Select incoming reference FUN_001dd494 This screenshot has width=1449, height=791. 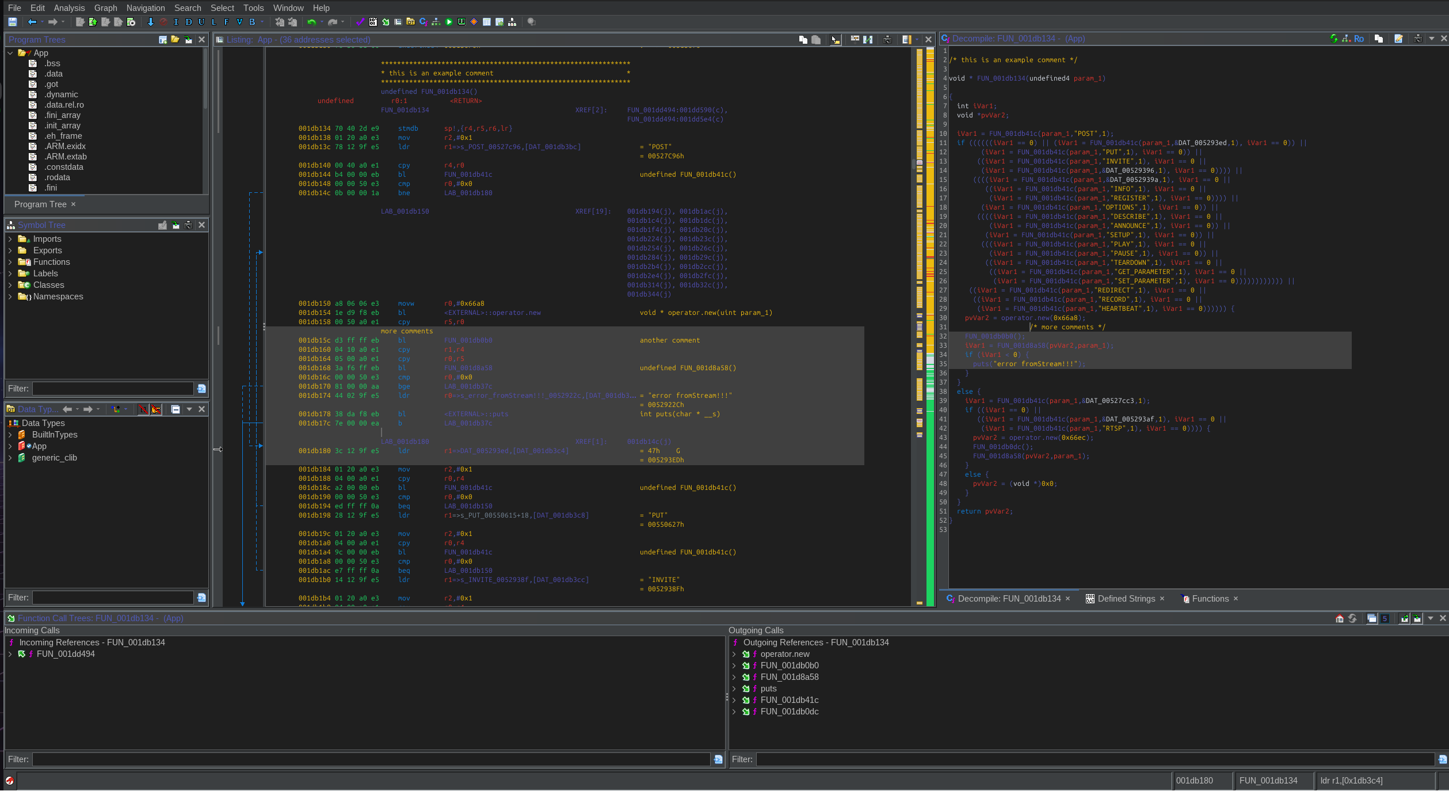click(x=66, y=654)
